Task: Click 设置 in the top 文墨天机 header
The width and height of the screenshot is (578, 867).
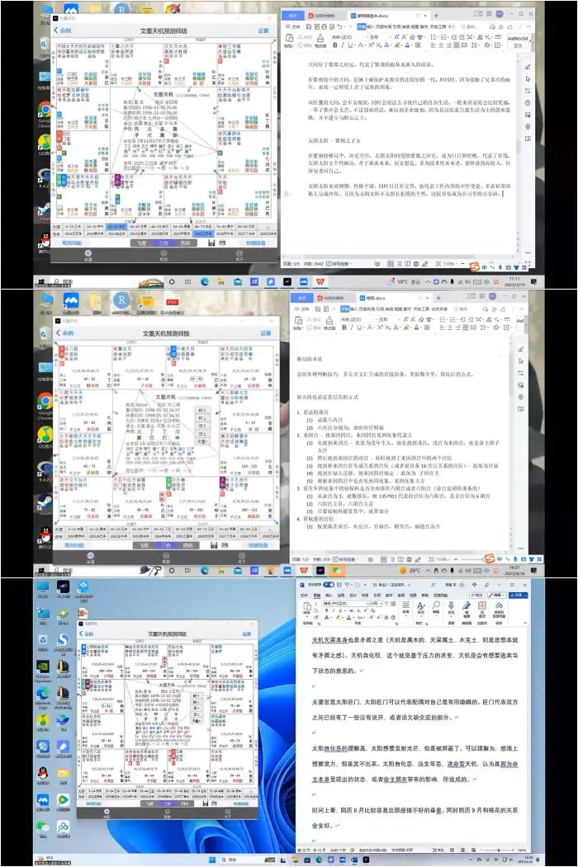Action: 263,31
